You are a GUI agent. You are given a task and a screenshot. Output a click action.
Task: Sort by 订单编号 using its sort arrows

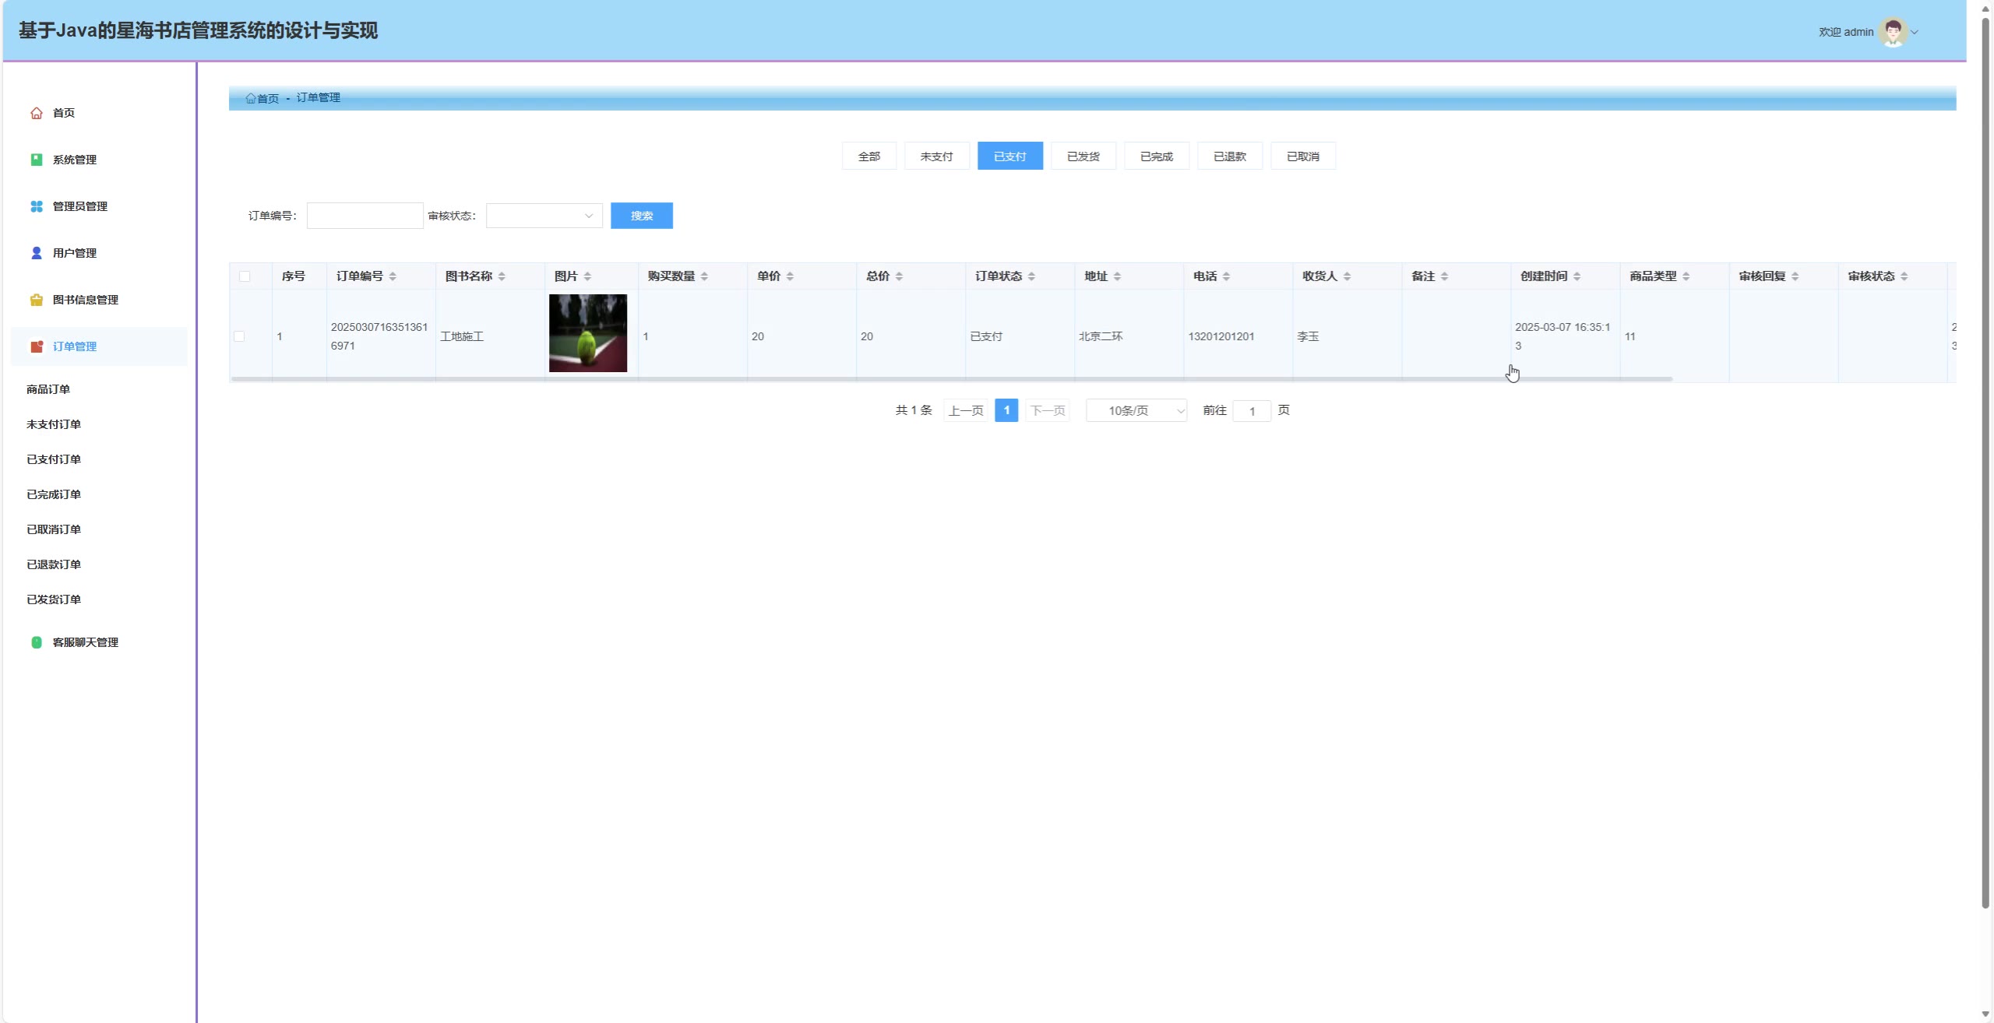(x=393, y=276)
